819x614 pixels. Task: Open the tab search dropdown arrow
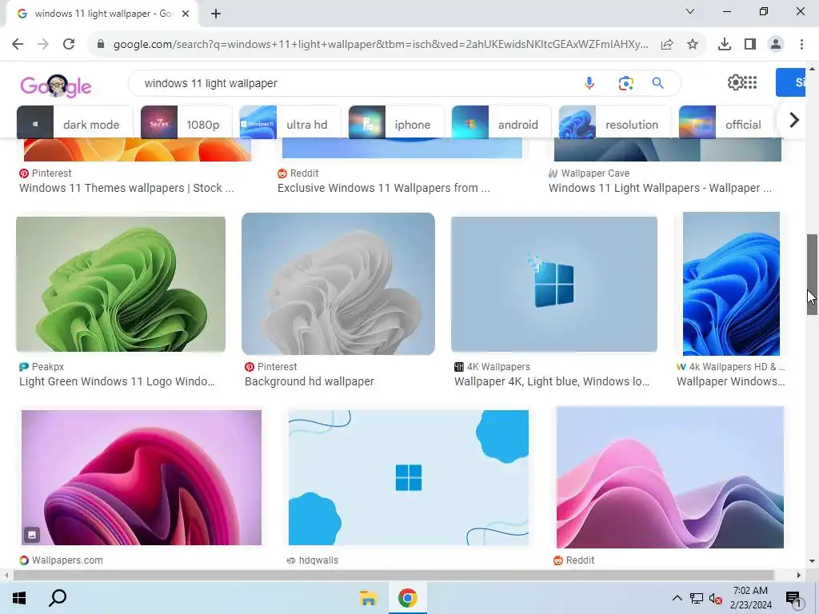[690, 11]
